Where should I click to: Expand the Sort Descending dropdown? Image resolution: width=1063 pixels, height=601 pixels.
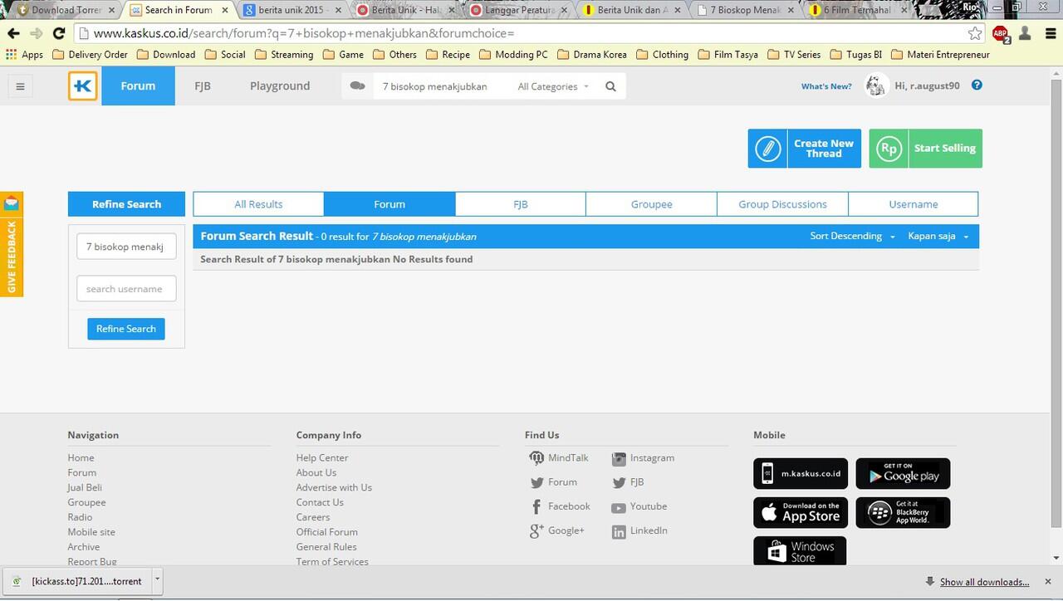pyautogui.click(x=853, y=237)
